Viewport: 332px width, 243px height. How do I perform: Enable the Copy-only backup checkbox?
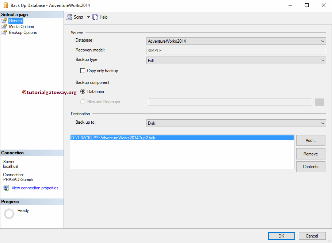83,71
